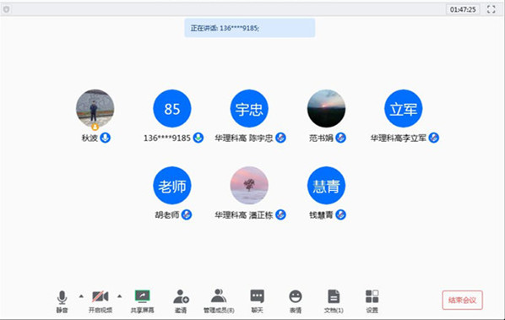The image size is (505, 320).
Task: Click the red 结束会议 end meeting button
Action: 462,300
